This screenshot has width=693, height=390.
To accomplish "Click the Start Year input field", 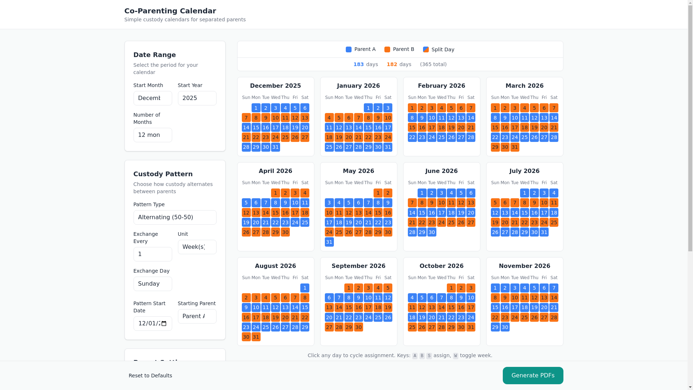I will coord(197,98).
